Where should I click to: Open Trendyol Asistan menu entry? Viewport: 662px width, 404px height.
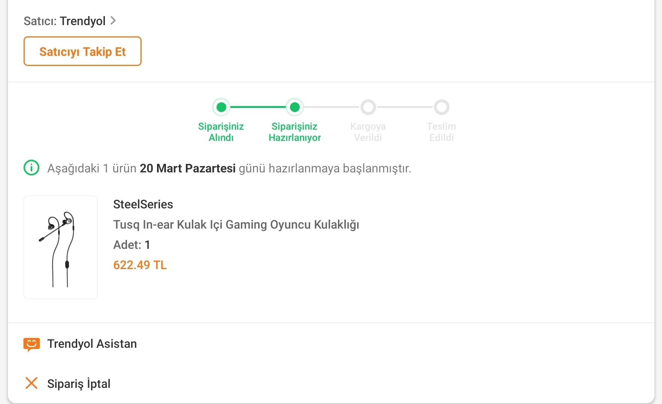coord(92,344)
